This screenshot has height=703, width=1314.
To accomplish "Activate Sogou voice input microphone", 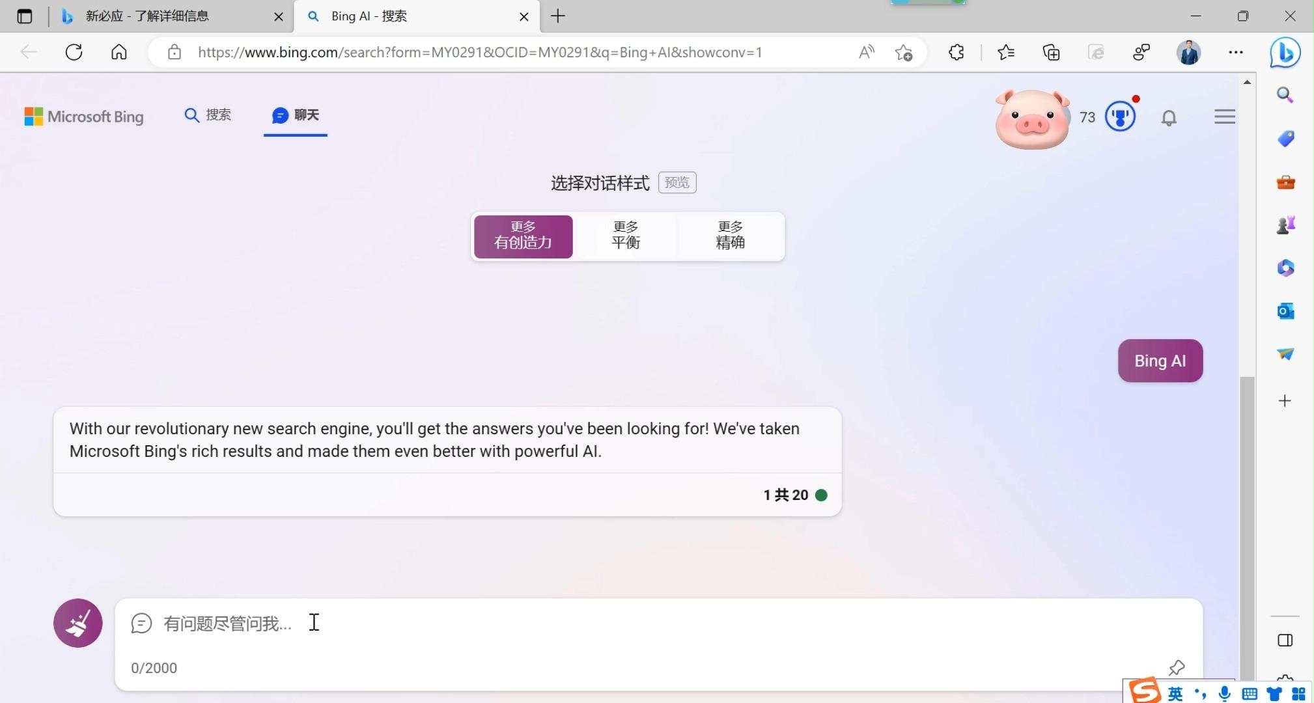I will point(1225,694).
